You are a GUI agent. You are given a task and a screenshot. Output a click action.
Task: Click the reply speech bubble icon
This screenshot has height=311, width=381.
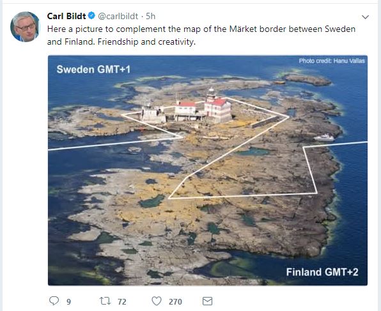coord(54,301)
